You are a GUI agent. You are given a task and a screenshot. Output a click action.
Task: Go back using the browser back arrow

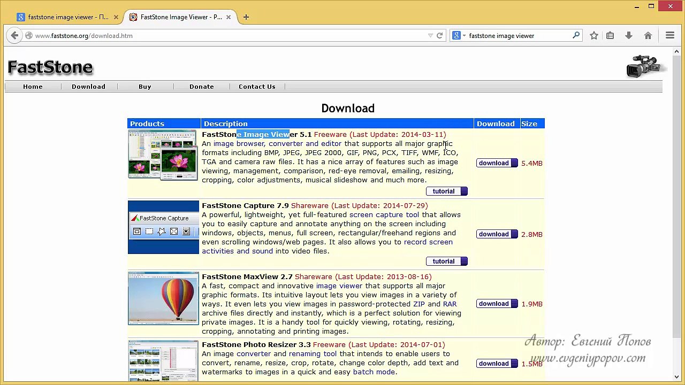pos(14,36)
